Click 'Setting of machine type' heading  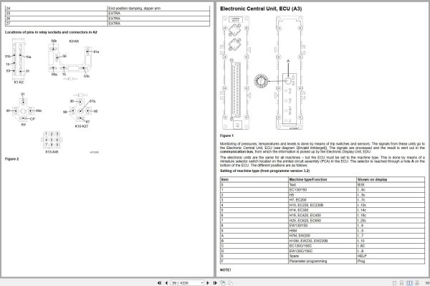[264, 171]
